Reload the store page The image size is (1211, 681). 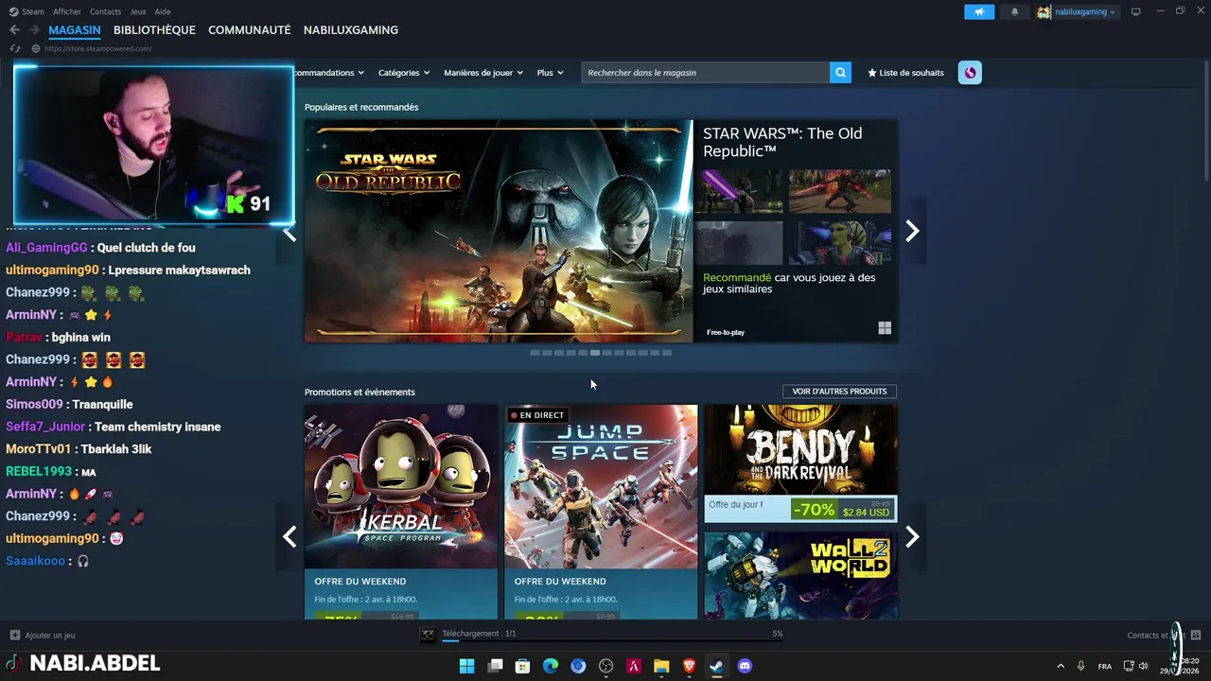click(x=14, y=48)
